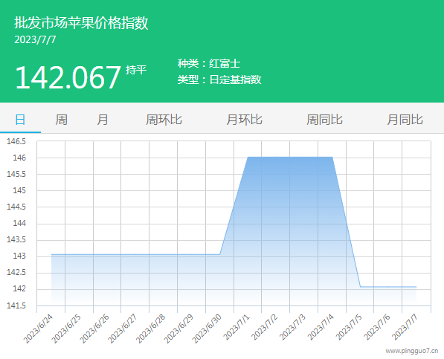Click the 146 y-axis value label

click(x=19, y=158)
